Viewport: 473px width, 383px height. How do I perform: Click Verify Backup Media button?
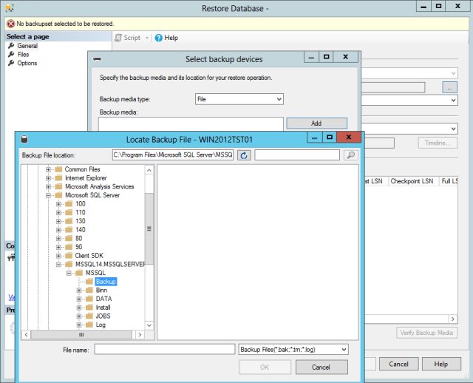click(426, 333)
